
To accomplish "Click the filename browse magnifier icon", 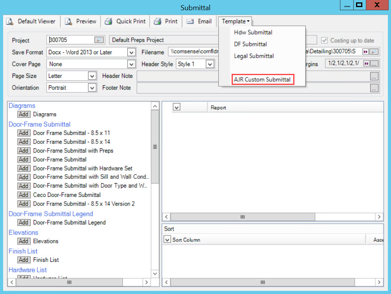I will click(374, 52).
